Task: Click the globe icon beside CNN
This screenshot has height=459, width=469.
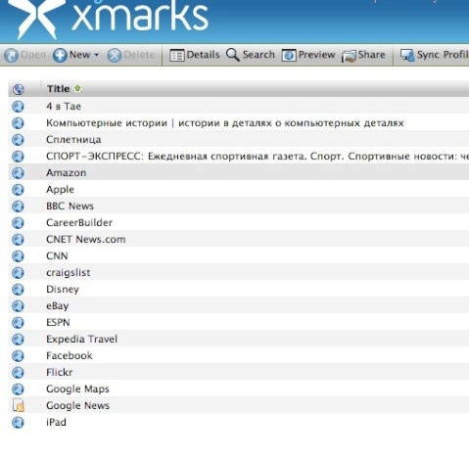Action: [18, 256]
